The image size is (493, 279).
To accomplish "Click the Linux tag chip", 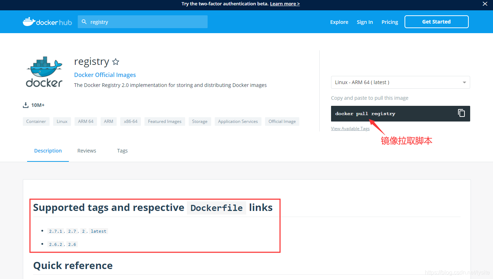I will [62, 122].
